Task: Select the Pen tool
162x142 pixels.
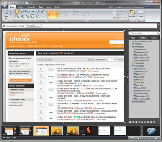Action: (x=38, y=11)
